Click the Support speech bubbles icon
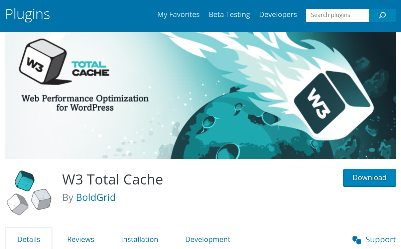Screen dimensions: 401x249 [x=357, y=240]
